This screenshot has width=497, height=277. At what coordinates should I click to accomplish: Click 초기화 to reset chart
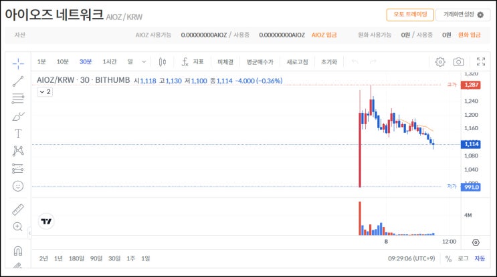329,62
